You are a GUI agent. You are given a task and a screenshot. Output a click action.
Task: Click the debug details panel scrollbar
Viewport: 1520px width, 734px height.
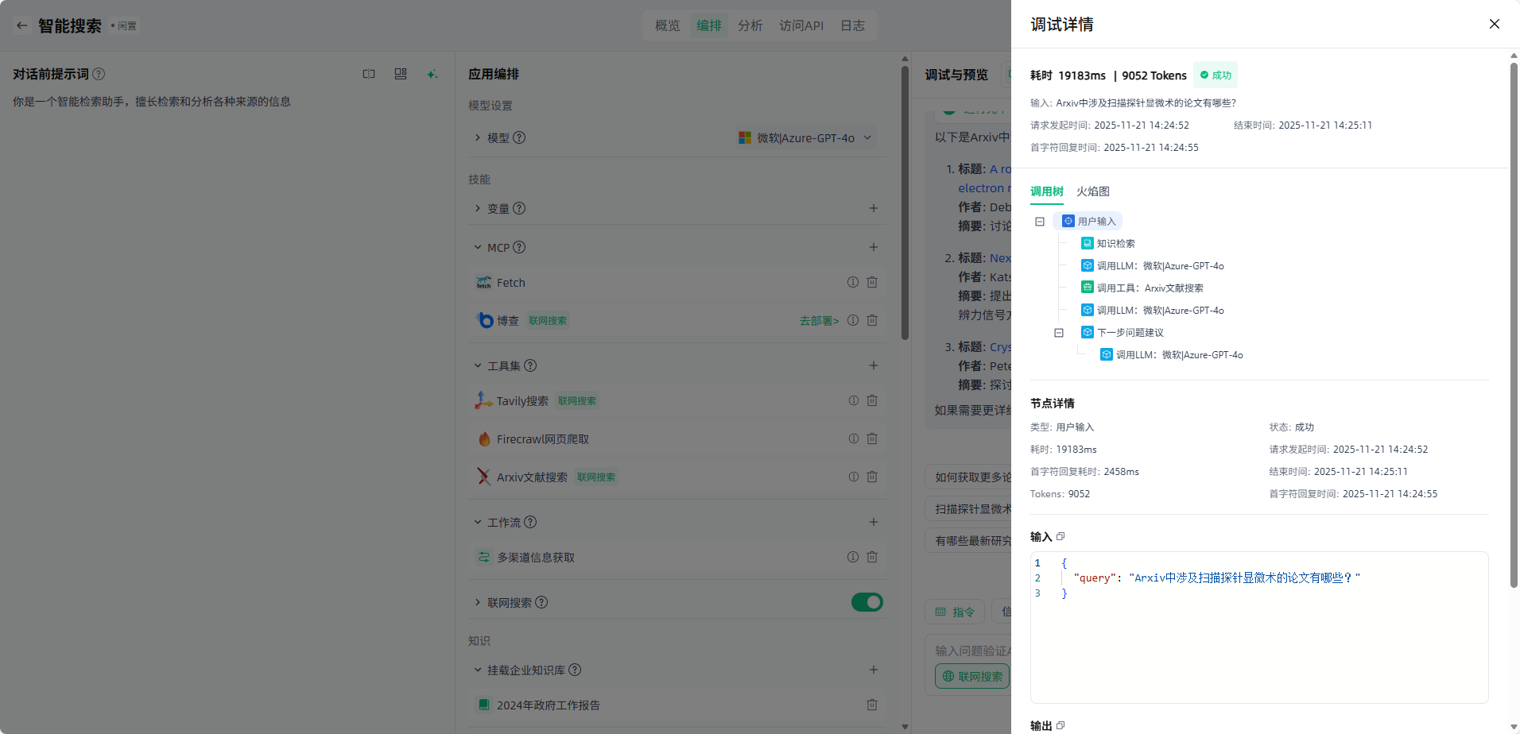(1514, 318)
